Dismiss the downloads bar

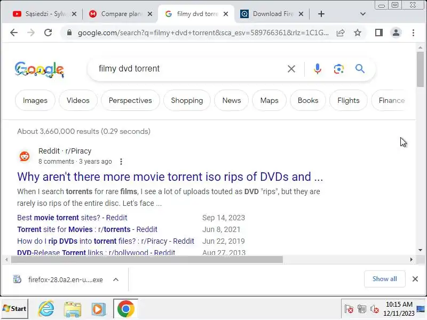coord(415,279)
